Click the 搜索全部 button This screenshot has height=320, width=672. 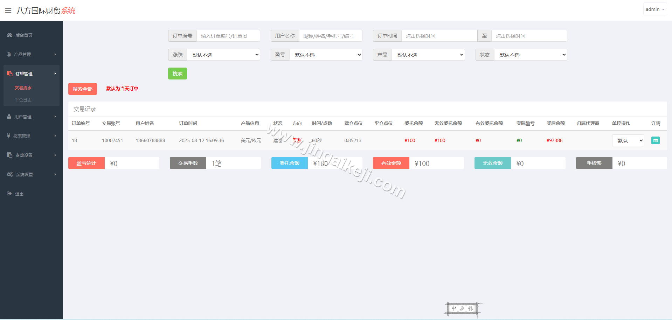82,89
